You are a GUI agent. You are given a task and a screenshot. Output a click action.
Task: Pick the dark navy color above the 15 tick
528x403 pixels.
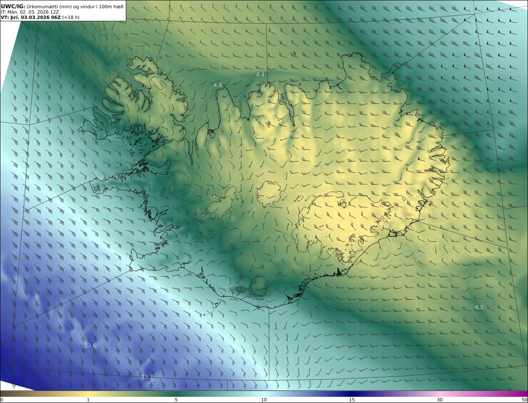point(352,394)
